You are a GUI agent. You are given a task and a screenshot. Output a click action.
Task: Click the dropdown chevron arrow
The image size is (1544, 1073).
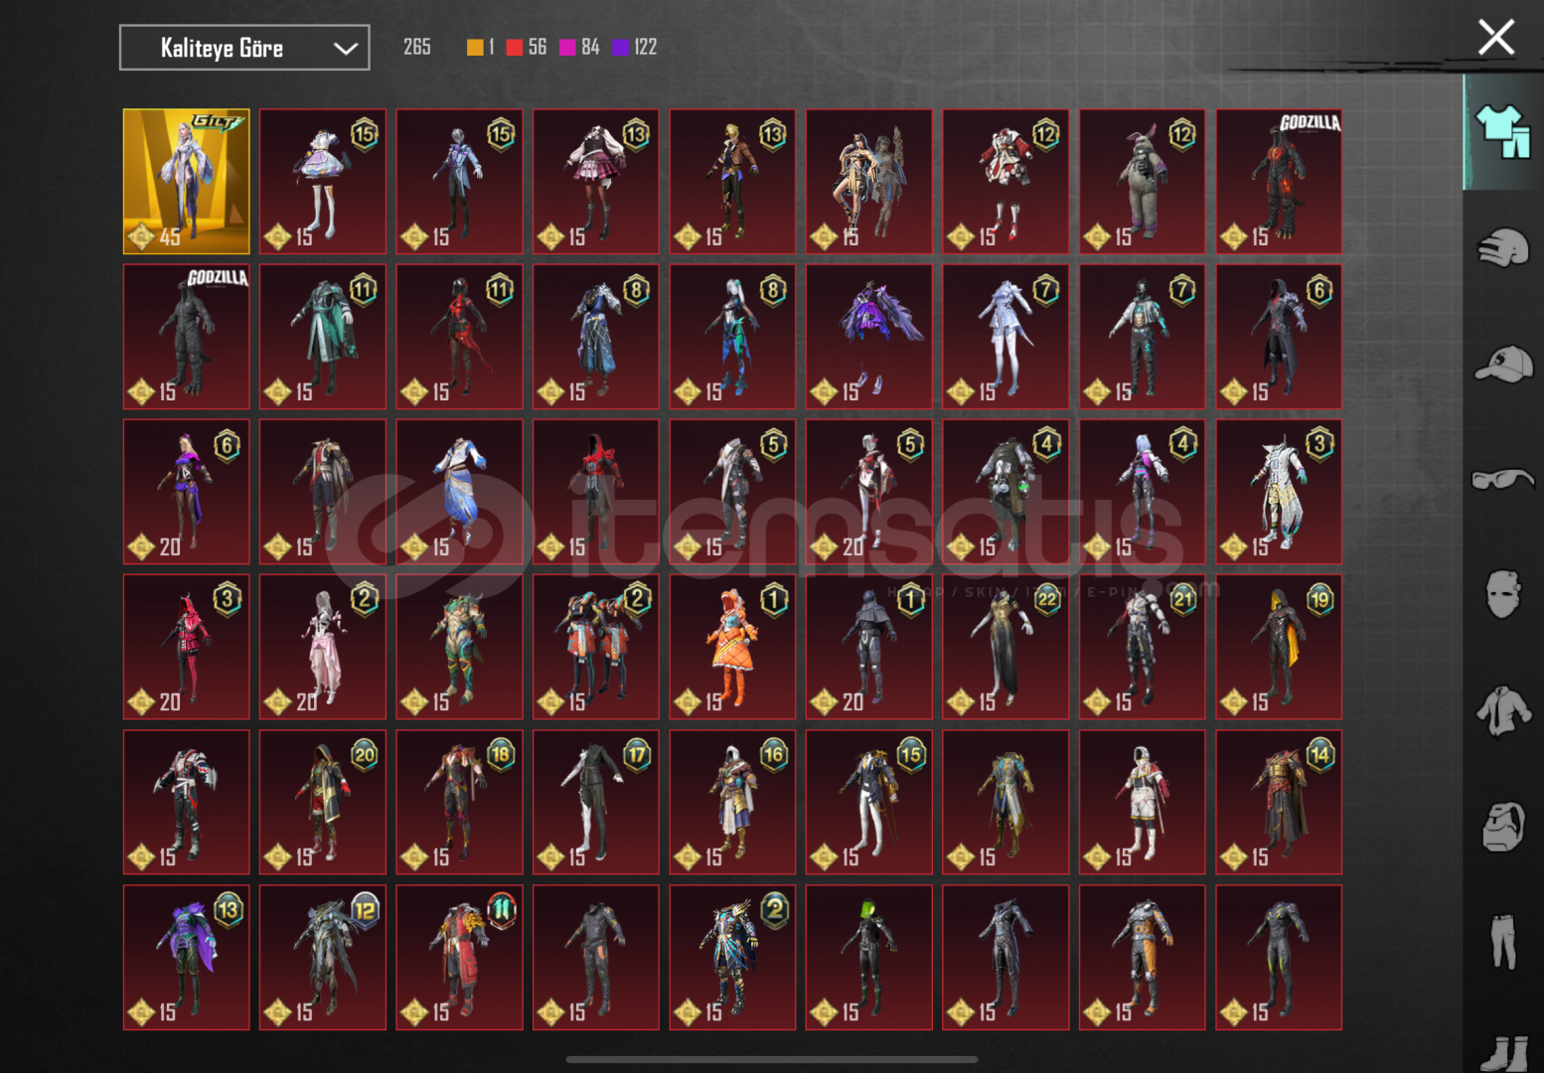click(x=345, y=49)
